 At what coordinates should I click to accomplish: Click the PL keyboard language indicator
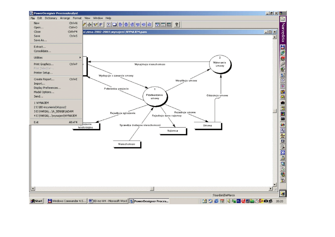click(x=238, y=201)
